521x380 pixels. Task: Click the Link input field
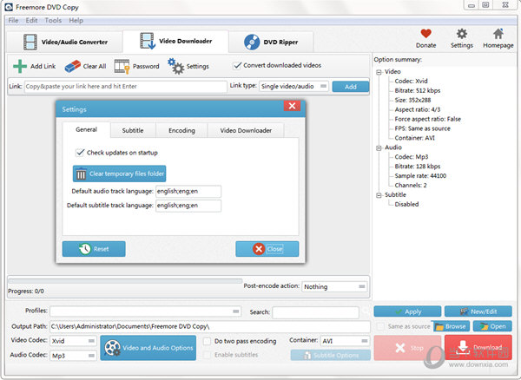click(126, 86)
